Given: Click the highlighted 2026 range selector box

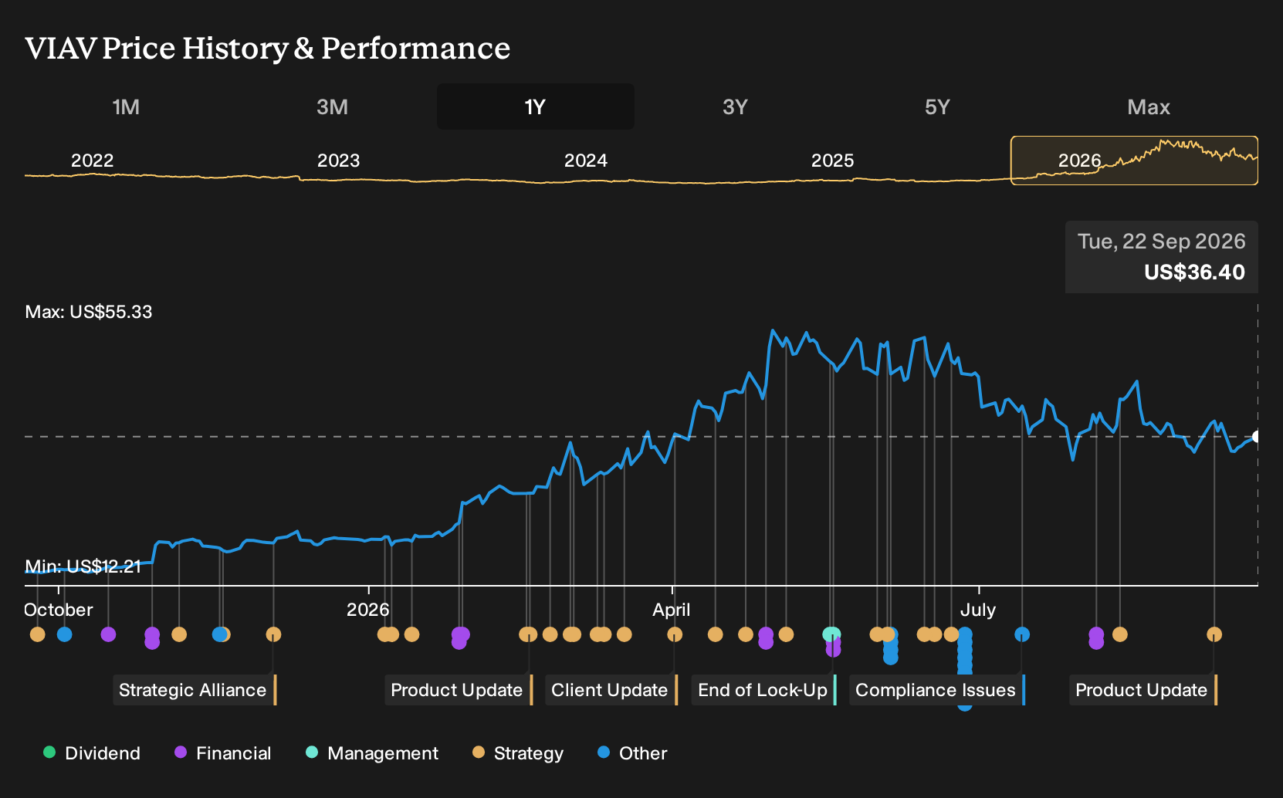Looking at the screenshot, I should [x=1134, y=161].
